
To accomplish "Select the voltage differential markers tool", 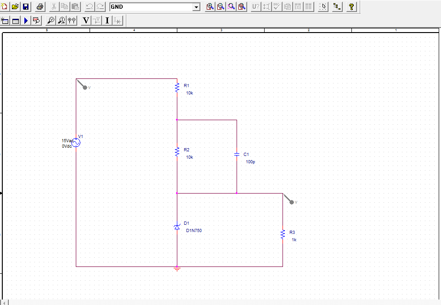I will point(72,21).
